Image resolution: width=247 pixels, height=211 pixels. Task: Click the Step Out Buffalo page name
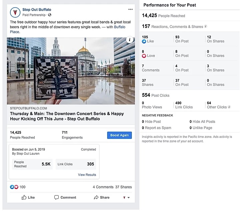click(x=37, y=10)
